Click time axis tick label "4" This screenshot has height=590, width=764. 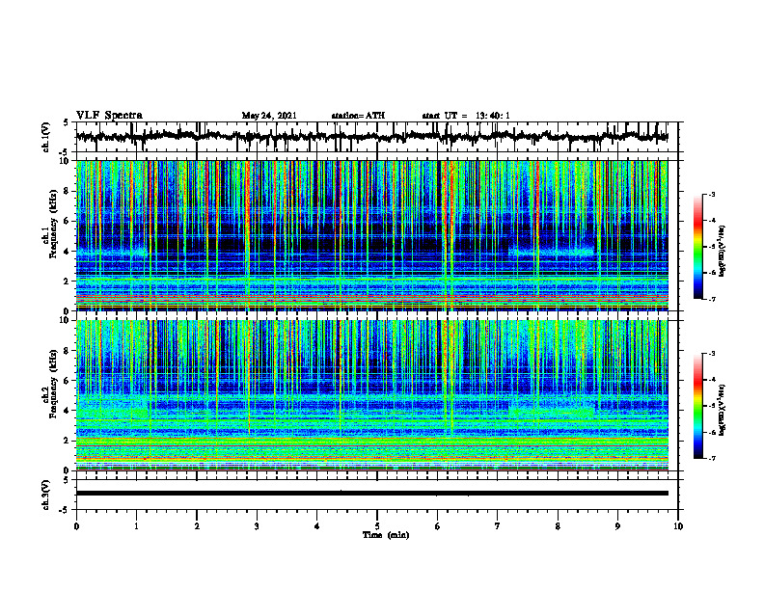click(x=317, y=526)
